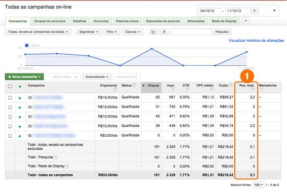The image size is (287, 192).
Task: Open 'Todas, exceto as campanhas excluídas' dropdown
Action: pyautogui.click(x=38, y=32)
